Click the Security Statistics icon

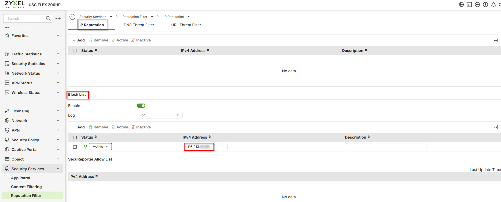pos(7,64)
